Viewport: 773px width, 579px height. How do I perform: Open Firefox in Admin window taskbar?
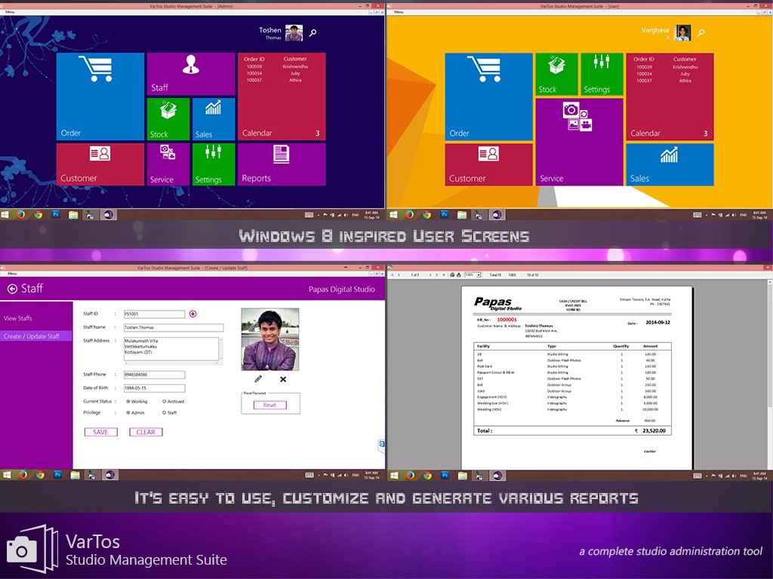click(21, 215)
